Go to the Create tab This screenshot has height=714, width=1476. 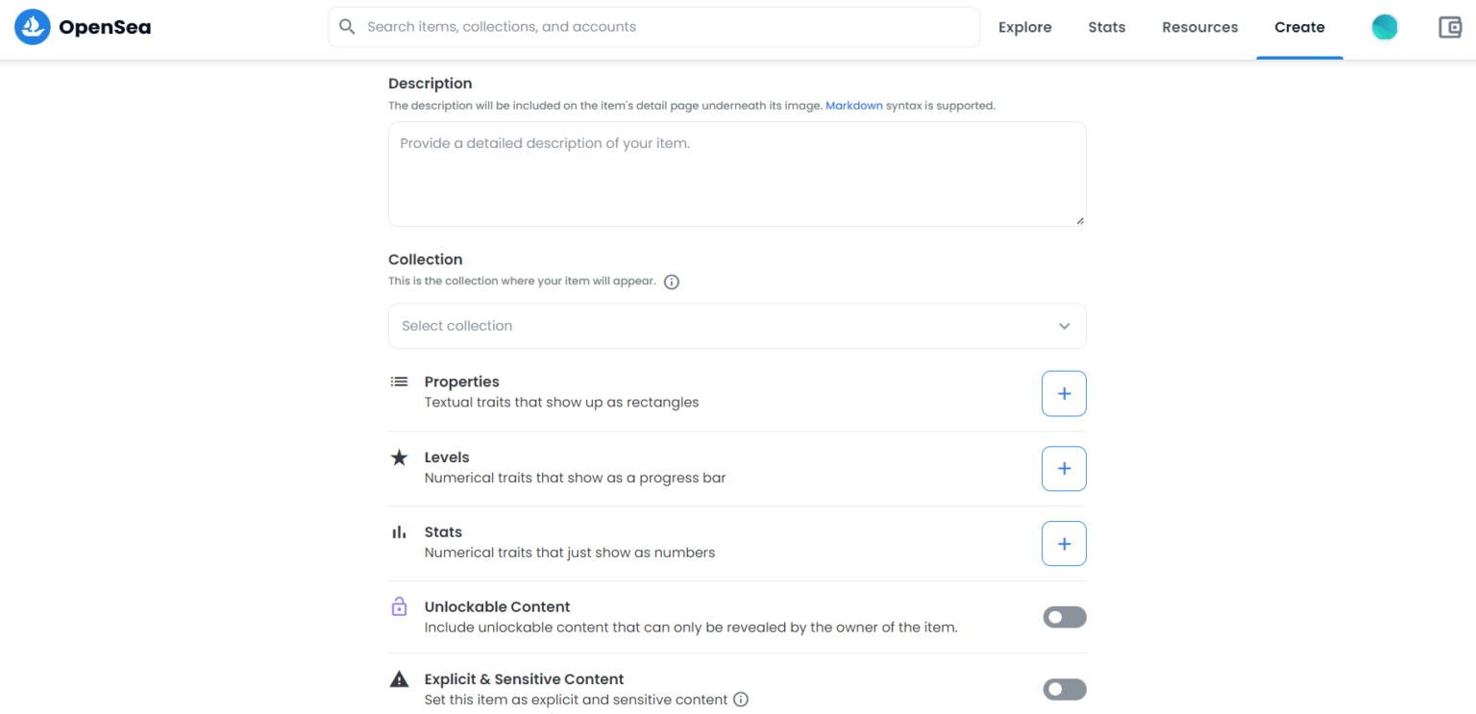tap(1299, 27)
